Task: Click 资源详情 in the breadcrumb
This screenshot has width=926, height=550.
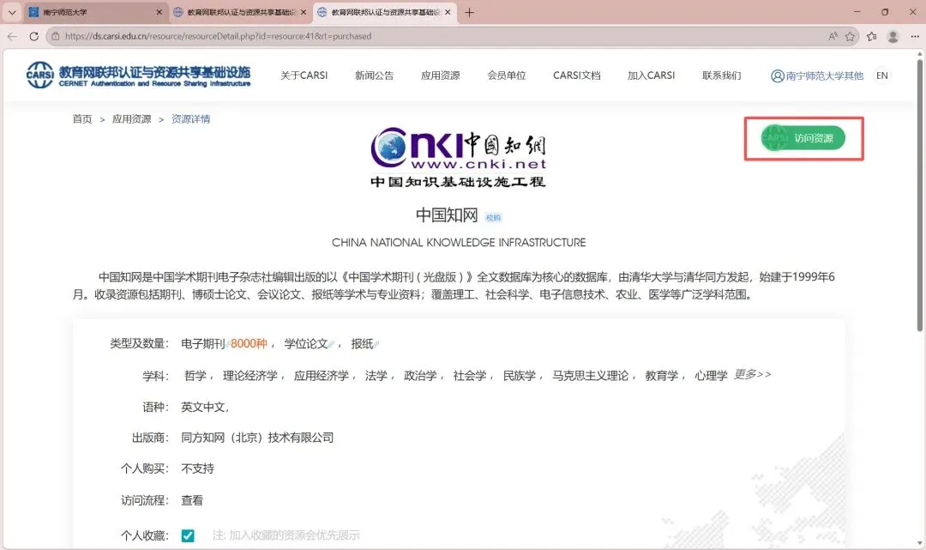Action: [x=190, y=119]
